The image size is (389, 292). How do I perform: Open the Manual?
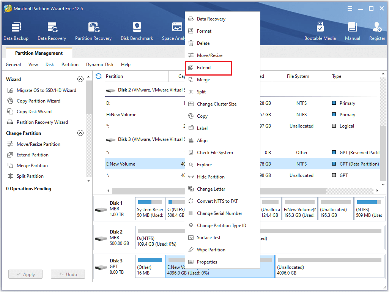(x=352, y=31)
